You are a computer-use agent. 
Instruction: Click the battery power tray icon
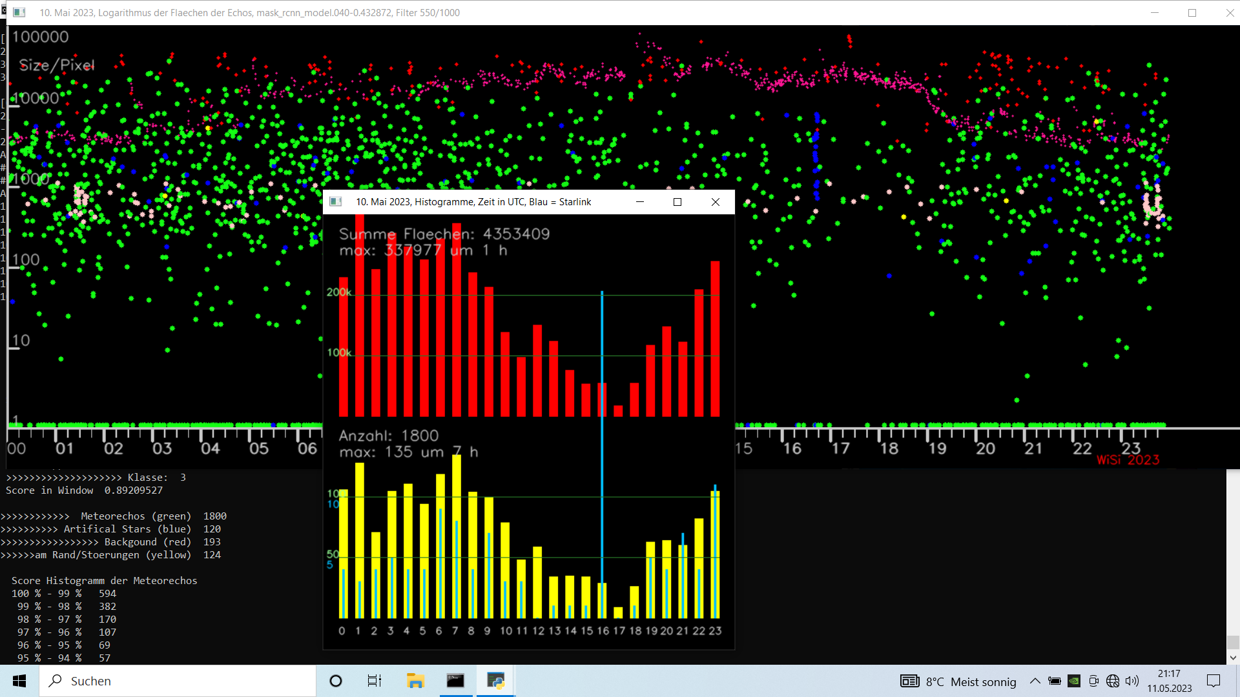click(1055, 681)
